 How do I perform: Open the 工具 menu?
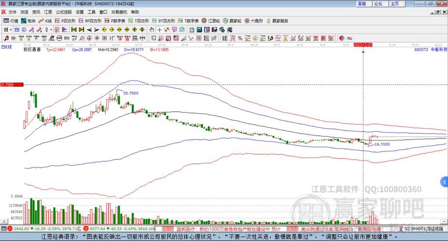[92, 12]
